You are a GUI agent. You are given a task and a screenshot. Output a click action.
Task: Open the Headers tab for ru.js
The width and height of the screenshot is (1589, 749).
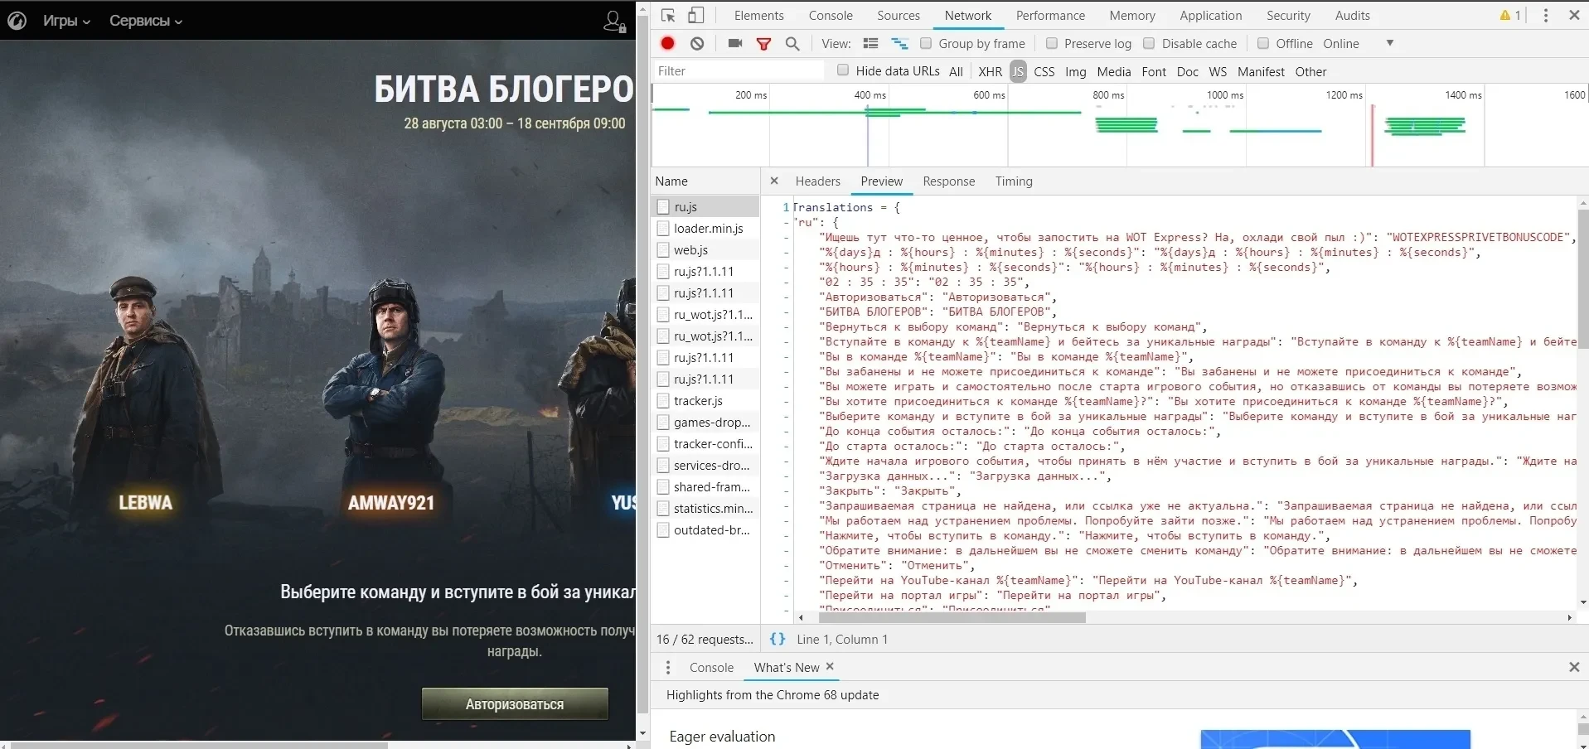tap(817, 181)
